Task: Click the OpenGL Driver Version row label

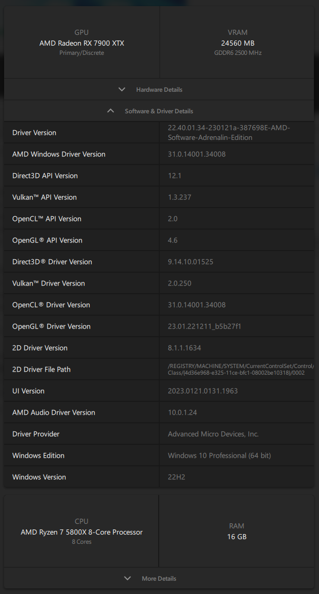Action: pyautogui.click(x=51, y=326)
